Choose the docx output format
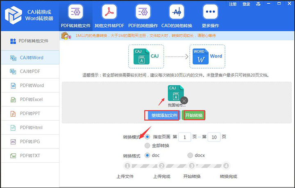 190,155
